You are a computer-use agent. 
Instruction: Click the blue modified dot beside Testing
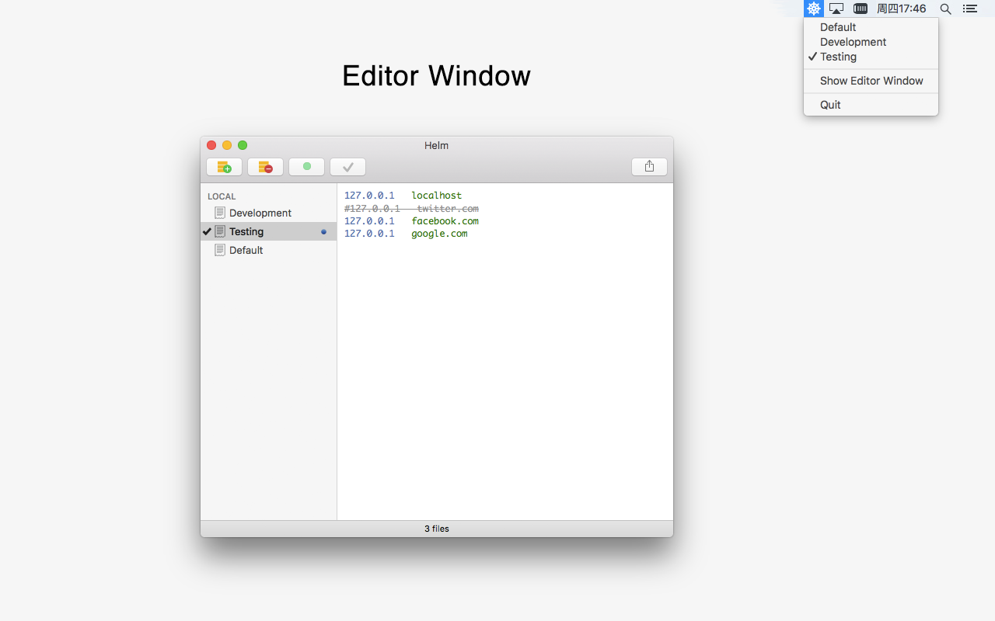323,231
